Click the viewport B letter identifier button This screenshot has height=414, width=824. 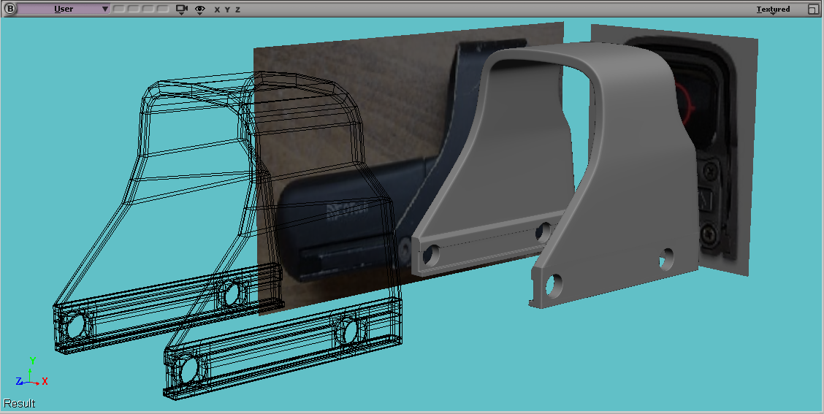9,9
